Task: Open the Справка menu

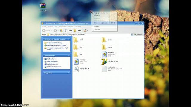Action: click(x=78, y=27)
